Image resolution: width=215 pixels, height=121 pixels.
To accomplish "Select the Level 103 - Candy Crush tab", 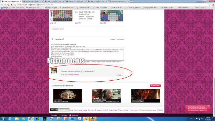I will [x=11, y=1].
